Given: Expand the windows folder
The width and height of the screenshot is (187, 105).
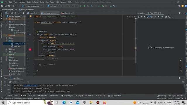Looking at the screenshot, I should tap(7, 60).
